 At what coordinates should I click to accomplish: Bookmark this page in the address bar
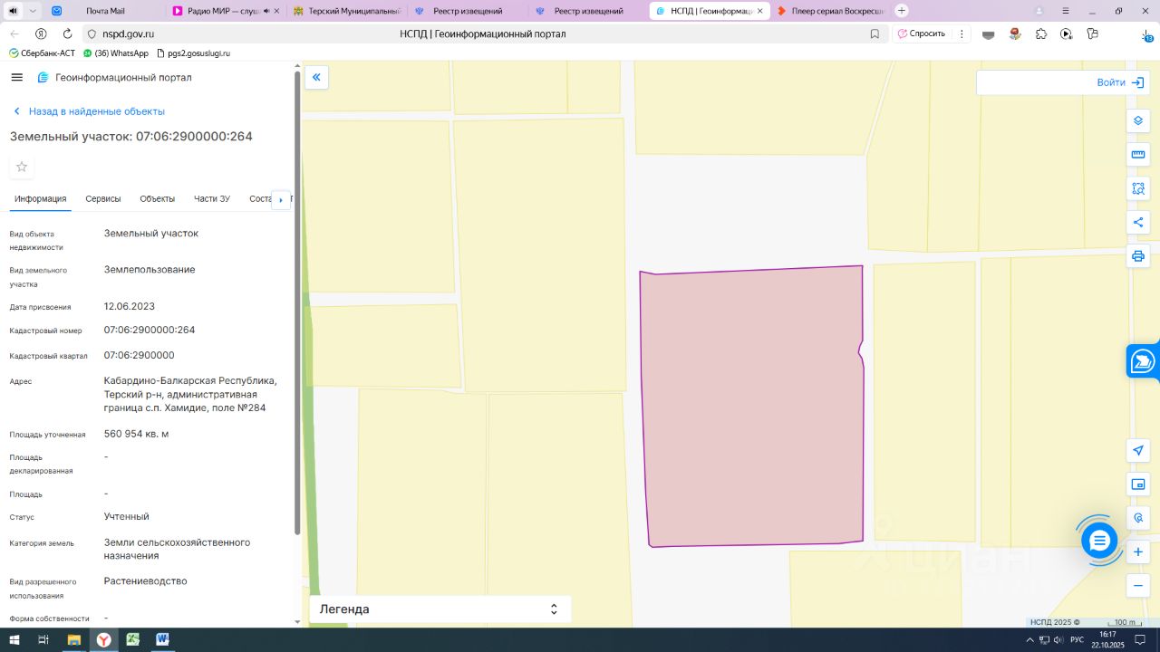[x=875, y=34]
